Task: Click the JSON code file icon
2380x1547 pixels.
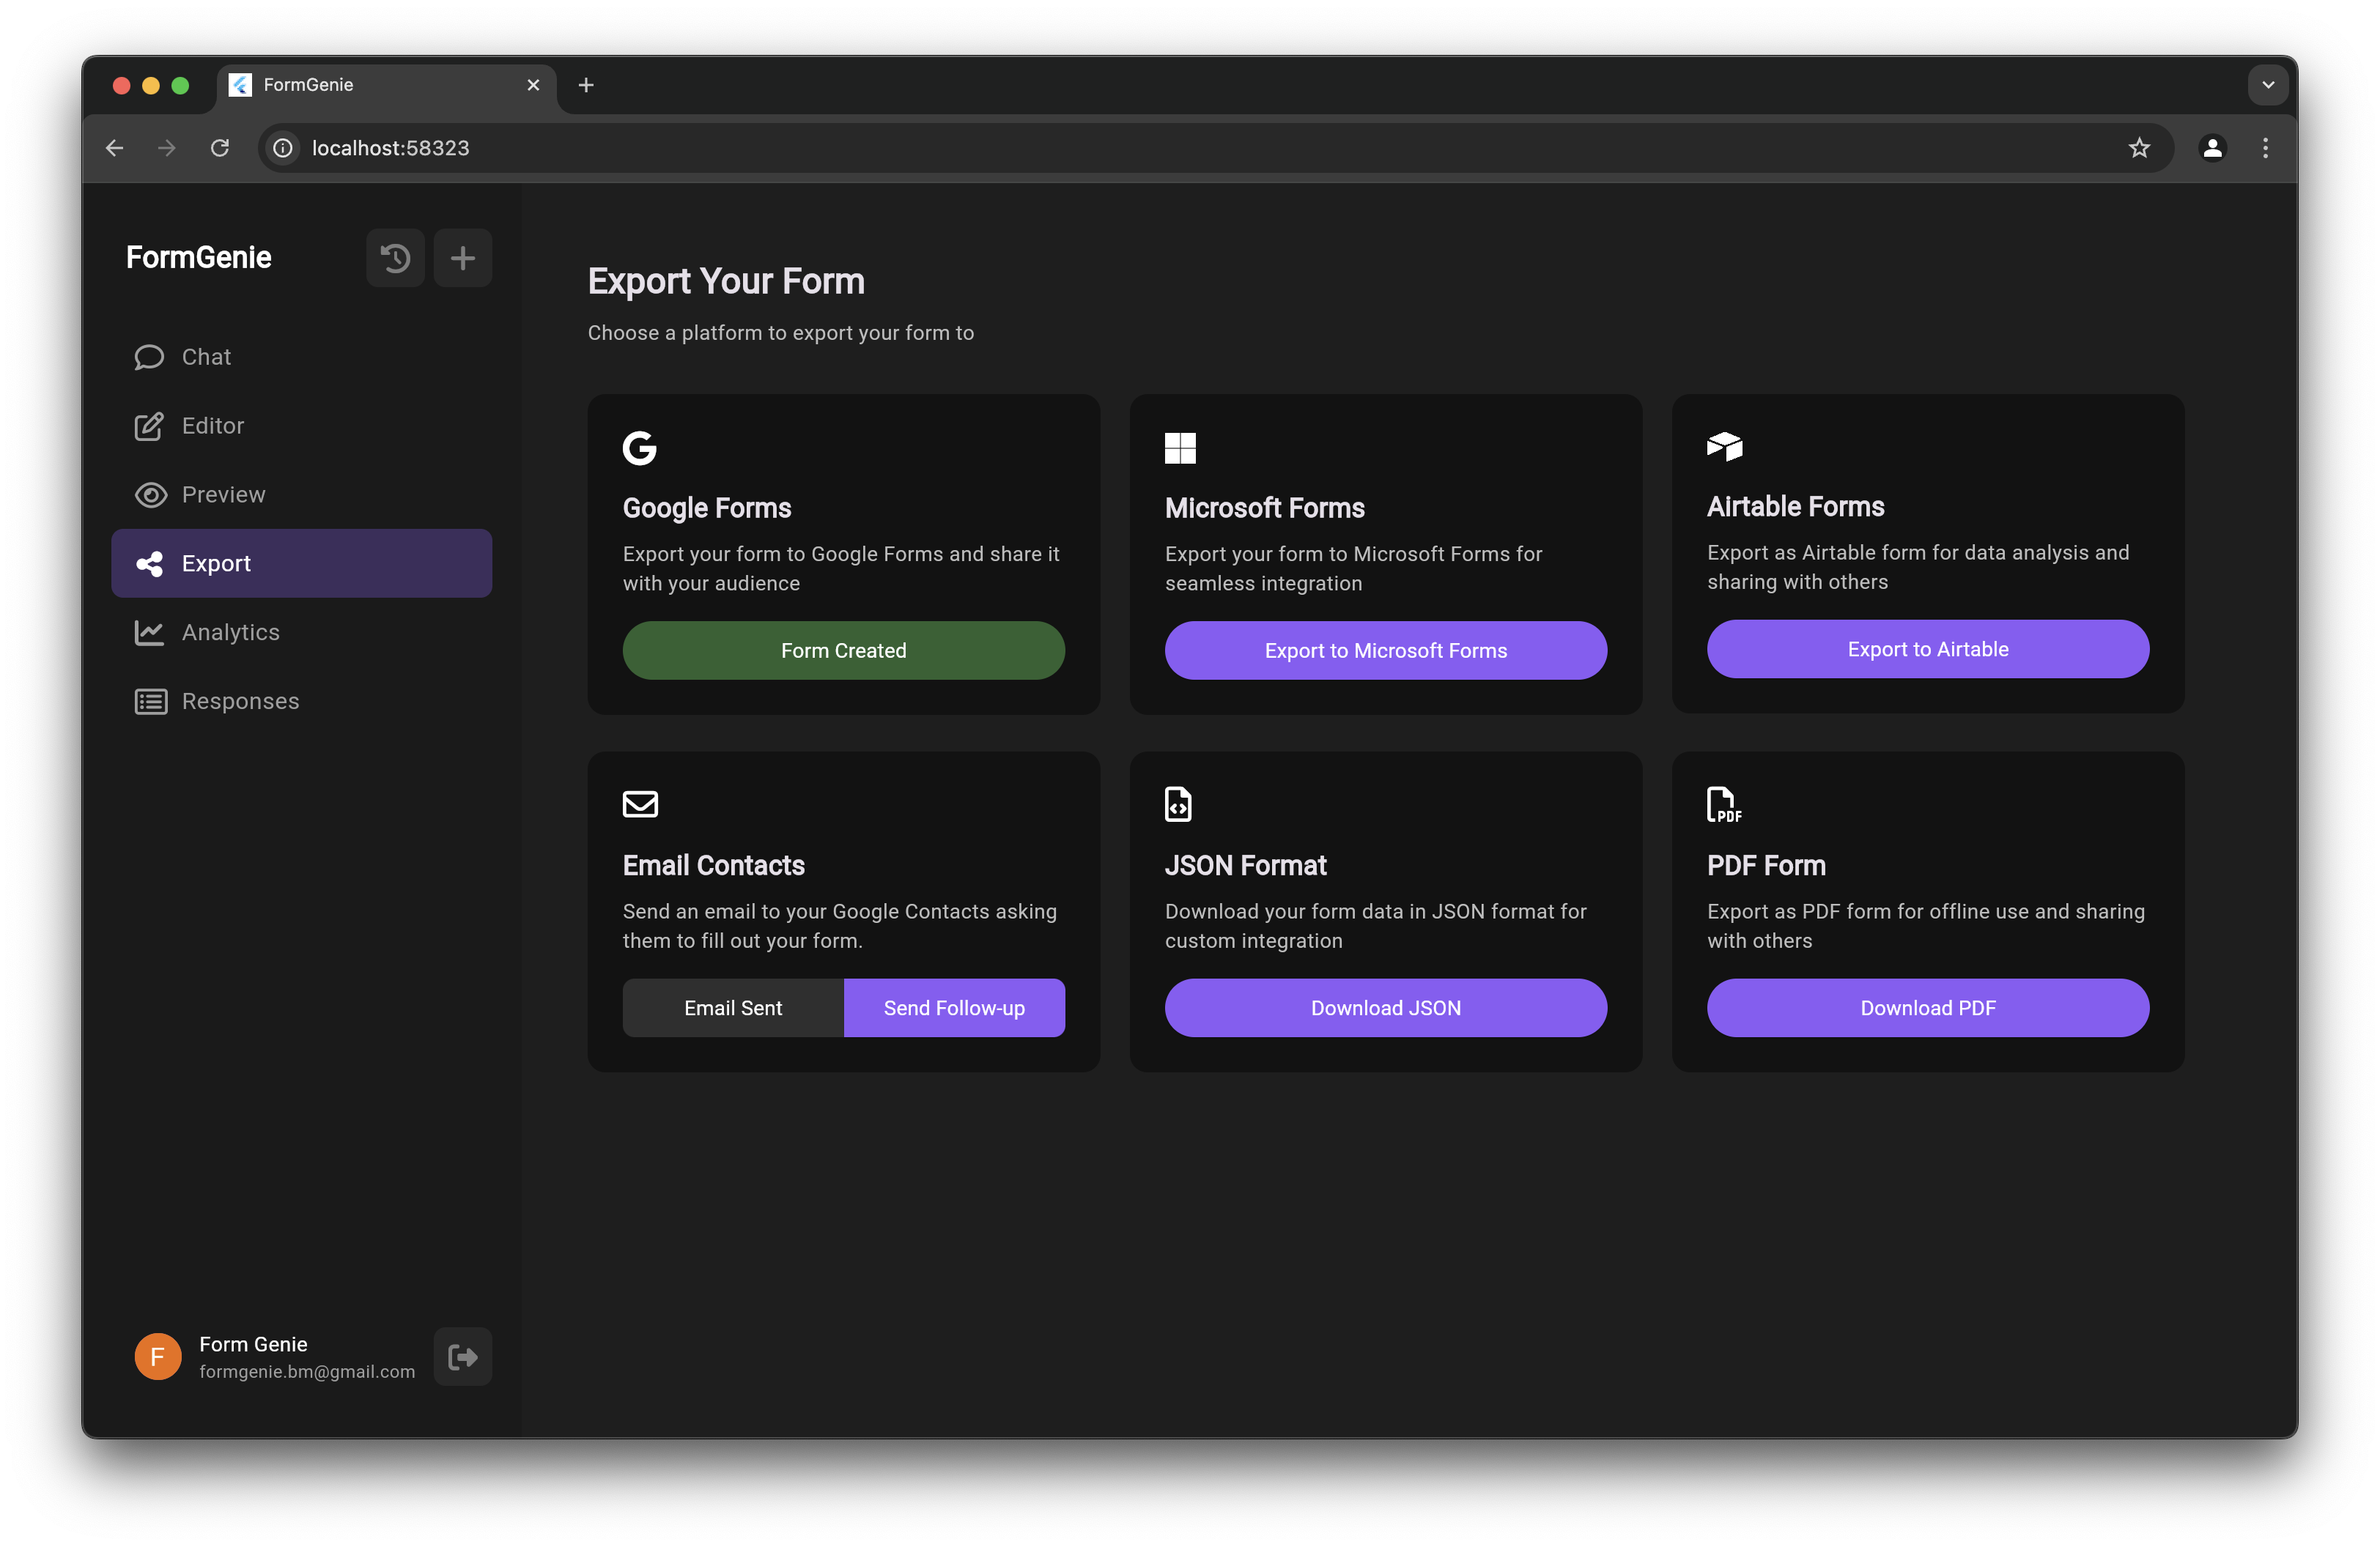Action: 1178,804
